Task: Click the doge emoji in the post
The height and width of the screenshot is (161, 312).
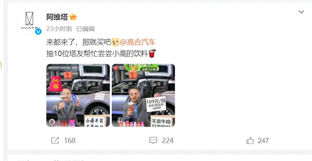Action: 115,42
